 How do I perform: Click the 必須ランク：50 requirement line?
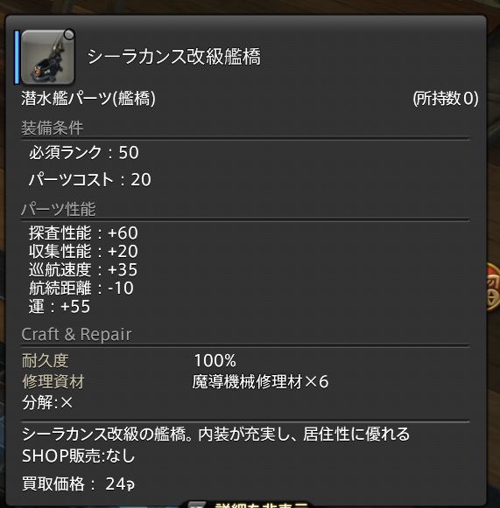coord(84,152)
